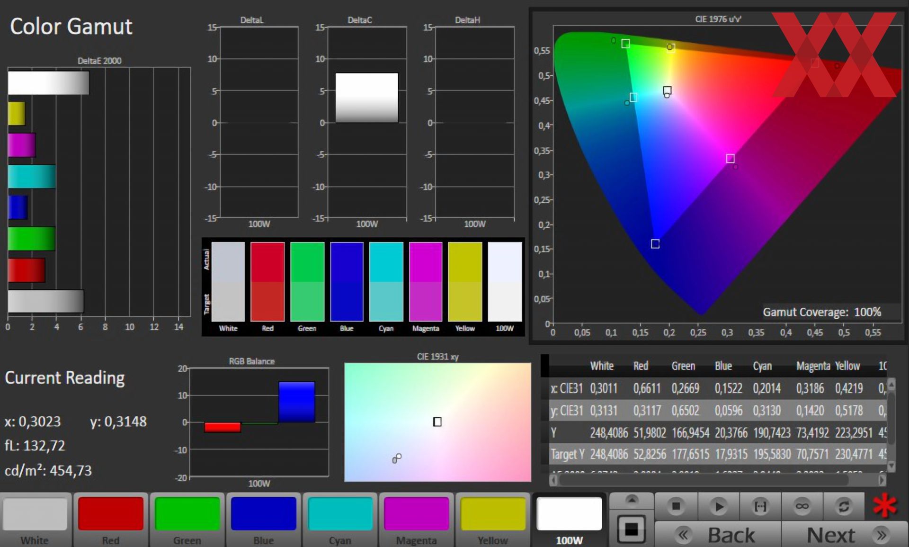The image size is (909, 547).
Task: Click the blue bar in the RGB Balance chart
Action: [x=297, y=402]
